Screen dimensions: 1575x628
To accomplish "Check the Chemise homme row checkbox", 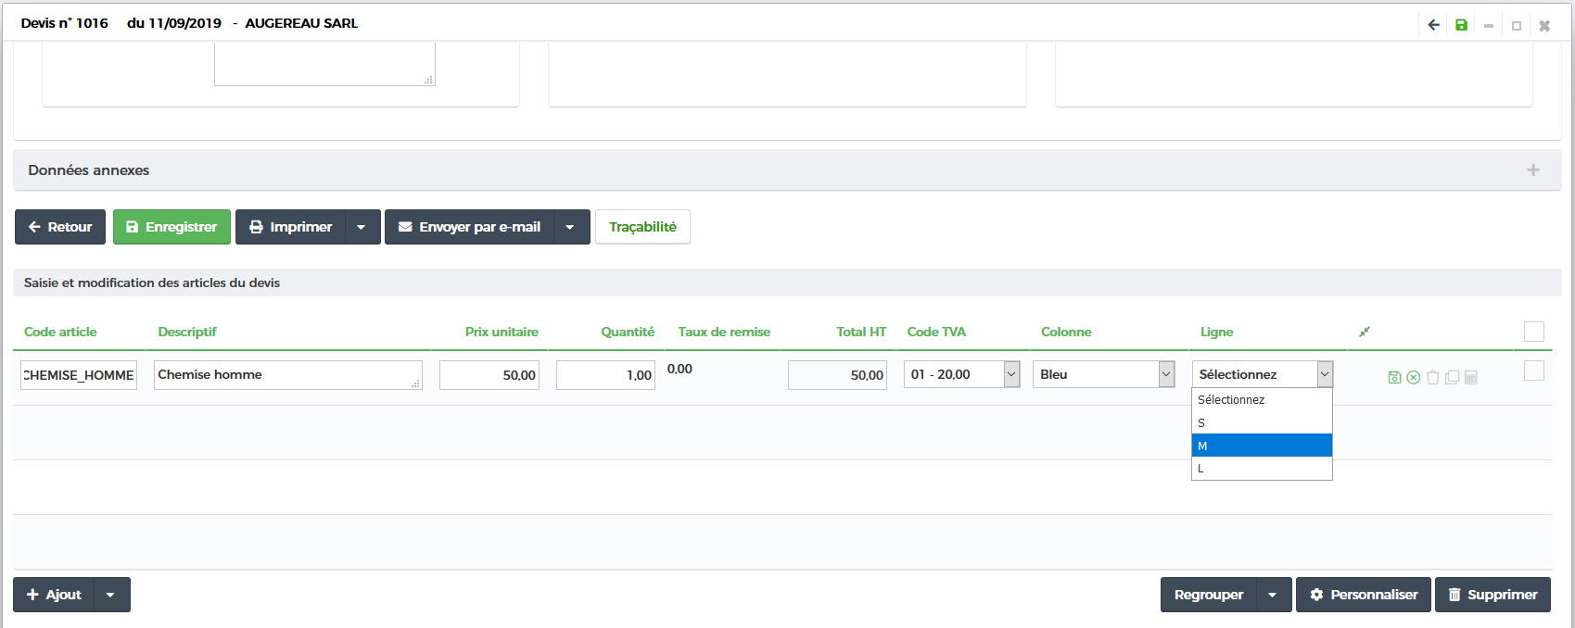I will tap(1534, 371).
